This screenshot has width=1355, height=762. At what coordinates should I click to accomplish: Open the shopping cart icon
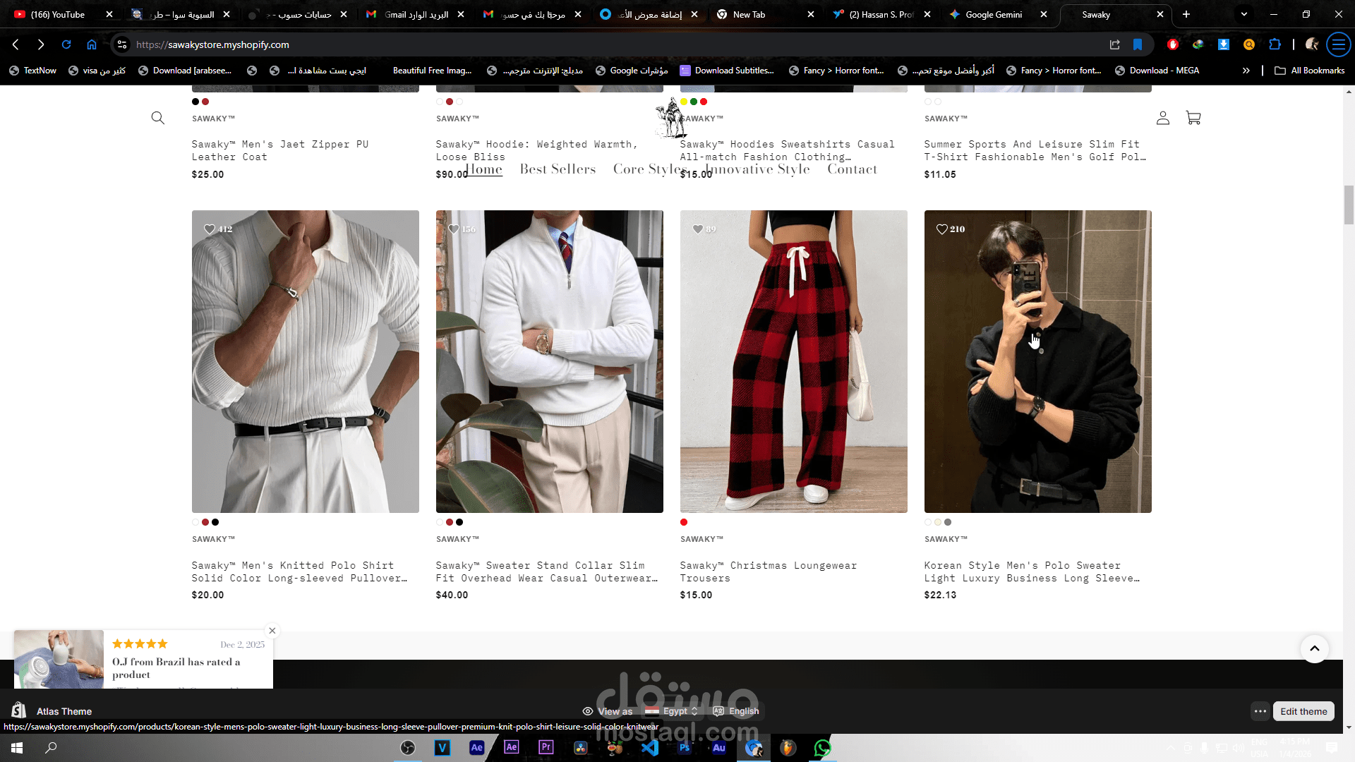[x=1193, y=118]
